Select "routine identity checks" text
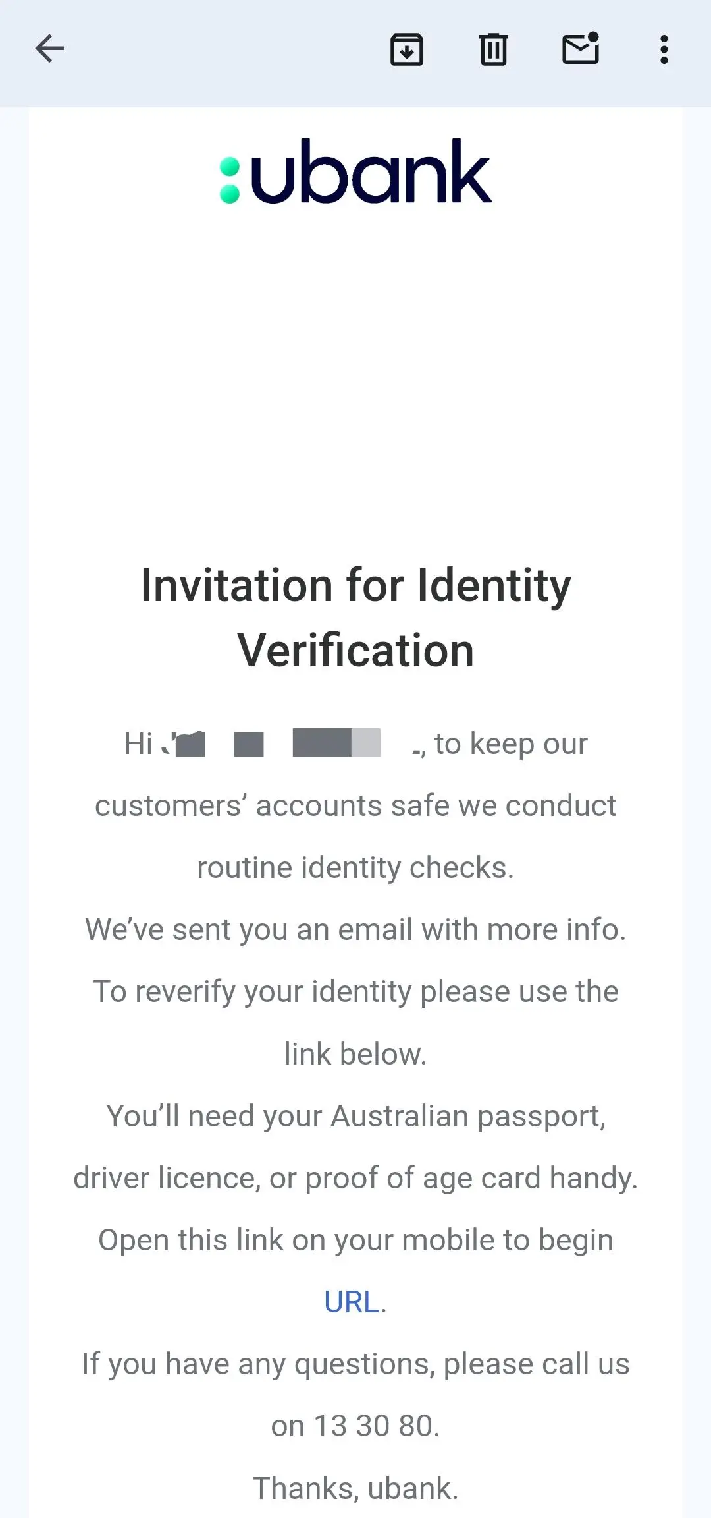The image size is (711, 1518). coord(355,867)
